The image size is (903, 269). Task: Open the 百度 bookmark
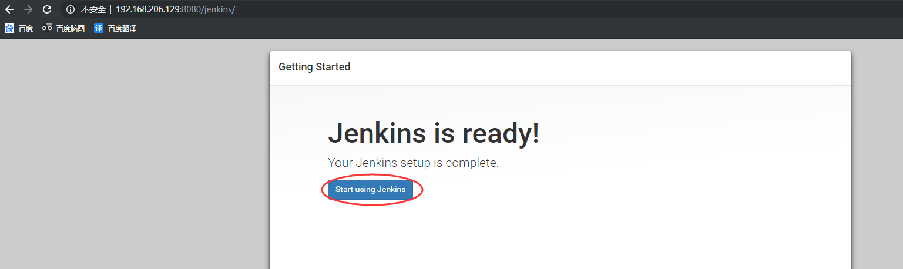(19, 28)
